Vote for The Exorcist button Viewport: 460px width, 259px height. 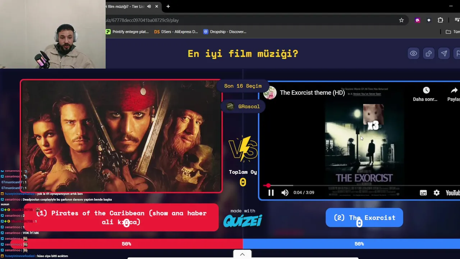click(364, 218)
